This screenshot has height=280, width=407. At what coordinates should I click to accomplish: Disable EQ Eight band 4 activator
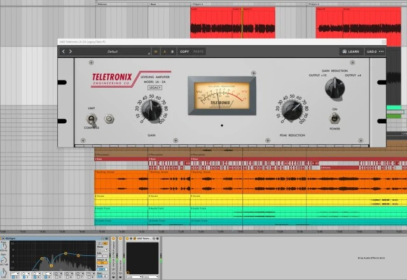46,277
